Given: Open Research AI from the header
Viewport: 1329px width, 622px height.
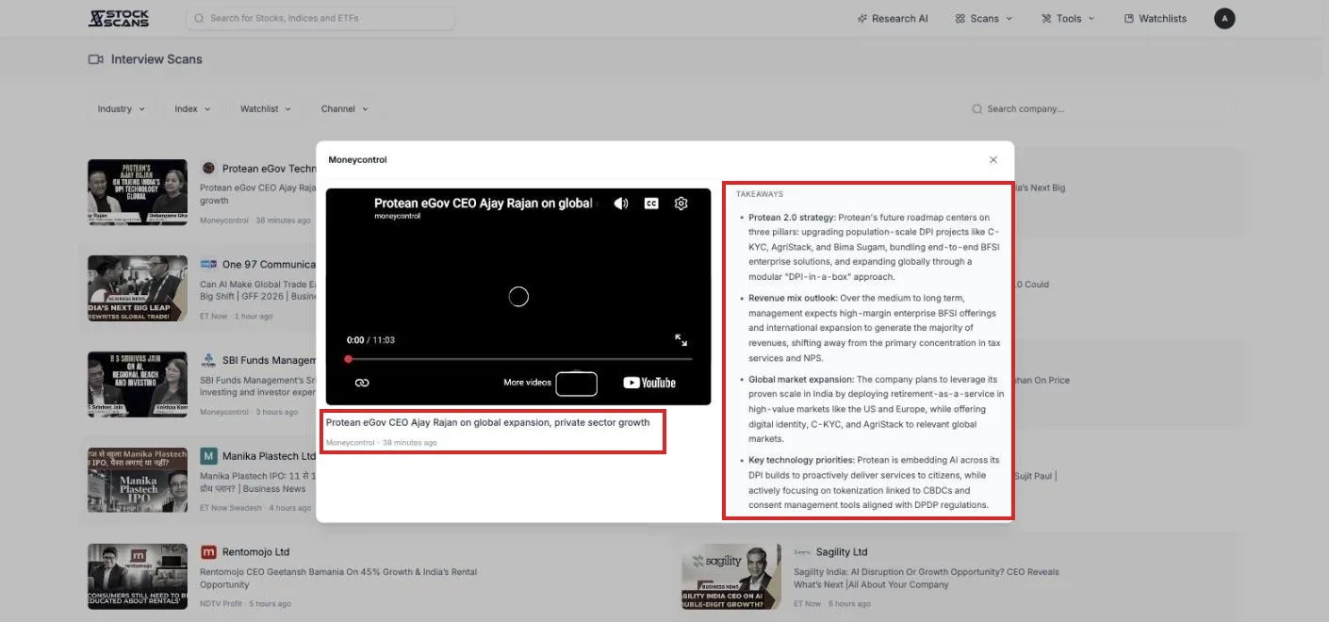Looking at the screenshot, I should [x=893, y=18].
